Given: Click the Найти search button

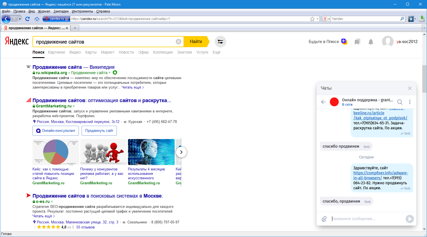Looking at the screenshot, I should pyautogui.click(x=196, y=42).
